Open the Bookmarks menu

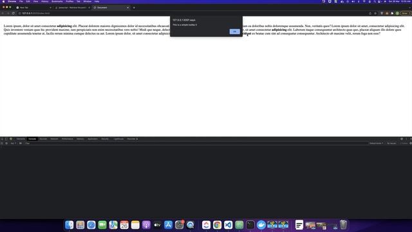coord(57,1)
